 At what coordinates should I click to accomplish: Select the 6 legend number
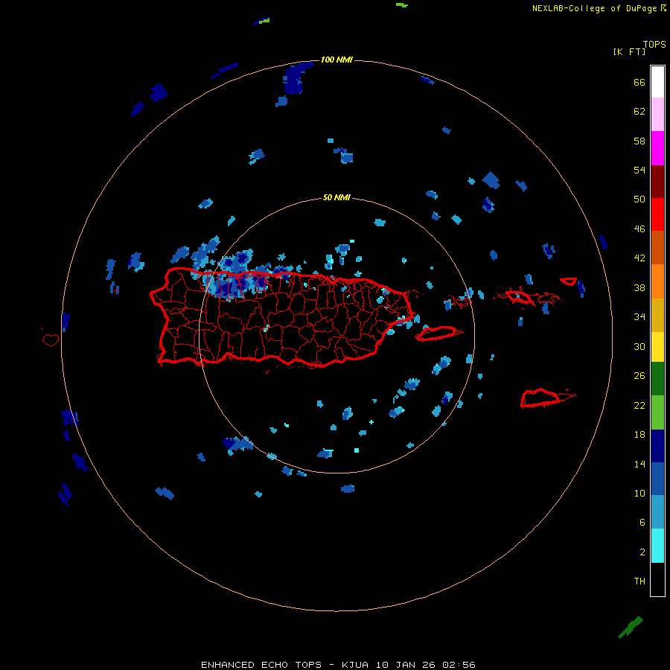pos(642,523)
